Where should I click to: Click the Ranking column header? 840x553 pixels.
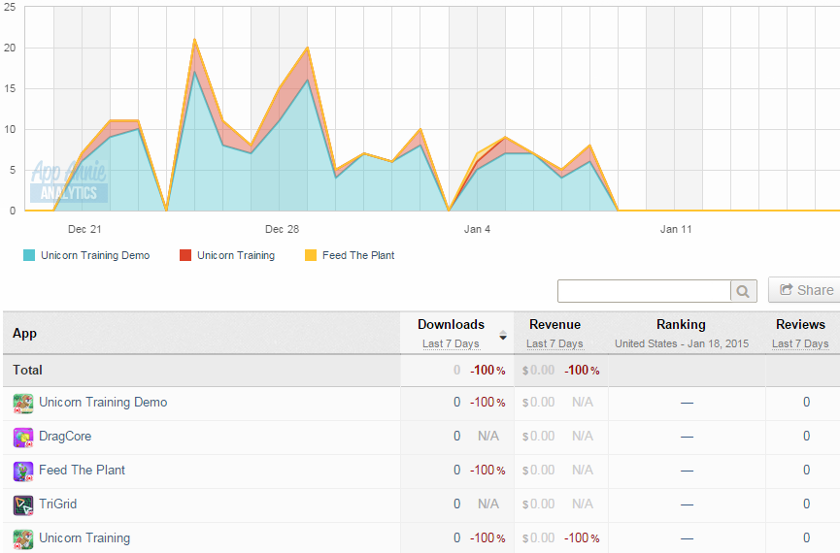pyautogui.click(x=681, y=324)
